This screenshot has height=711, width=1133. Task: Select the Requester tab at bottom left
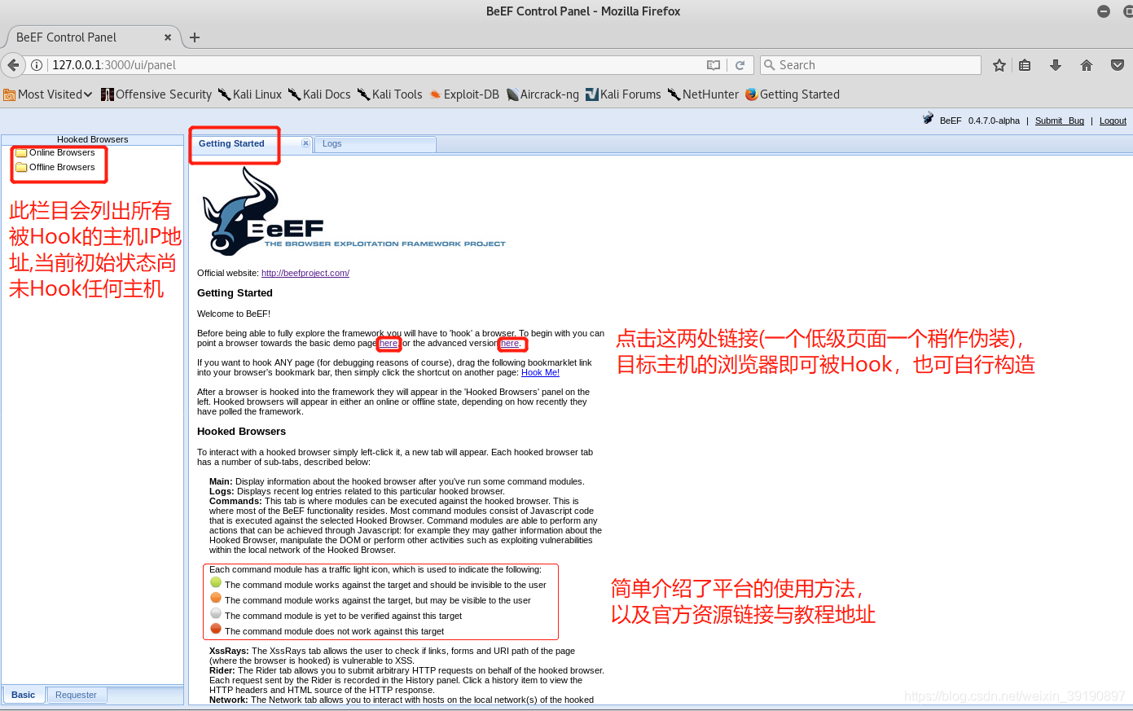pyautogui.click(x=77, y=695)
